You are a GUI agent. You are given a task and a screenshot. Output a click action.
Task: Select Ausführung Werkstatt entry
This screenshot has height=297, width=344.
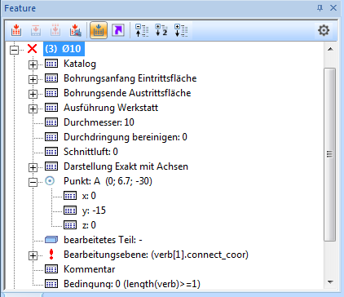pos(111,108)
